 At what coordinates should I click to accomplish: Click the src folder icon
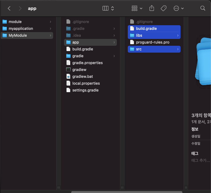pos(132,49)
